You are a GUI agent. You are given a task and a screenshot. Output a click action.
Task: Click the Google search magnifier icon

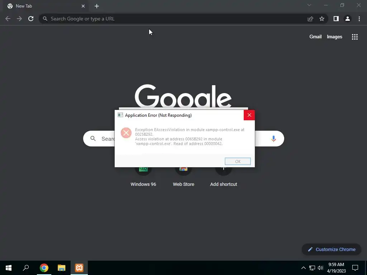click(x=93, y=139)
